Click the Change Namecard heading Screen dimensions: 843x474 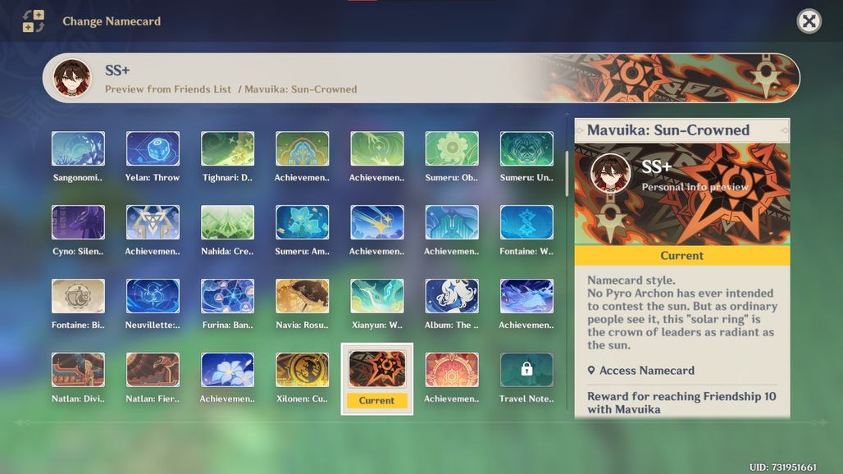point(112,21)
